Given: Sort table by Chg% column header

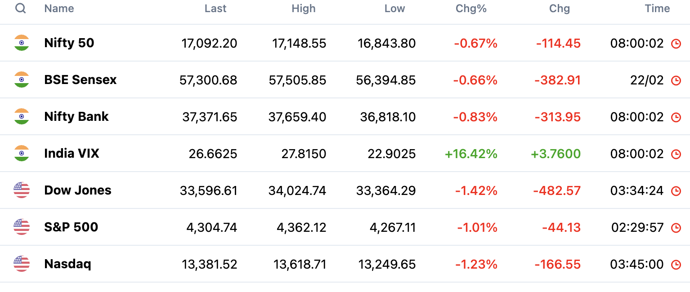Looking at the screenshot, I should (x=471, y=9).
